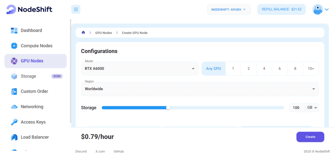Click the Load Balancer icon
Image resolution: width=334 pixels, height=156 pixels.
14,138
